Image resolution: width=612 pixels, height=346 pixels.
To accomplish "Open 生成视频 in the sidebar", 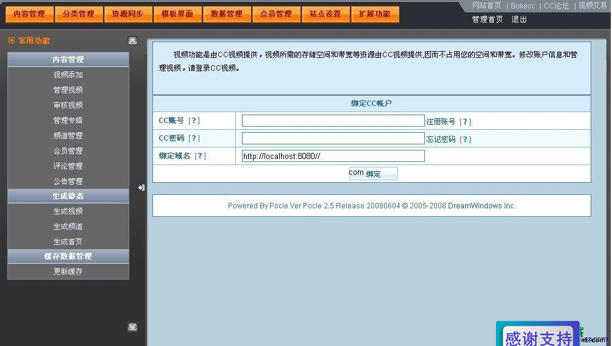I will click(x=68, y=211).
